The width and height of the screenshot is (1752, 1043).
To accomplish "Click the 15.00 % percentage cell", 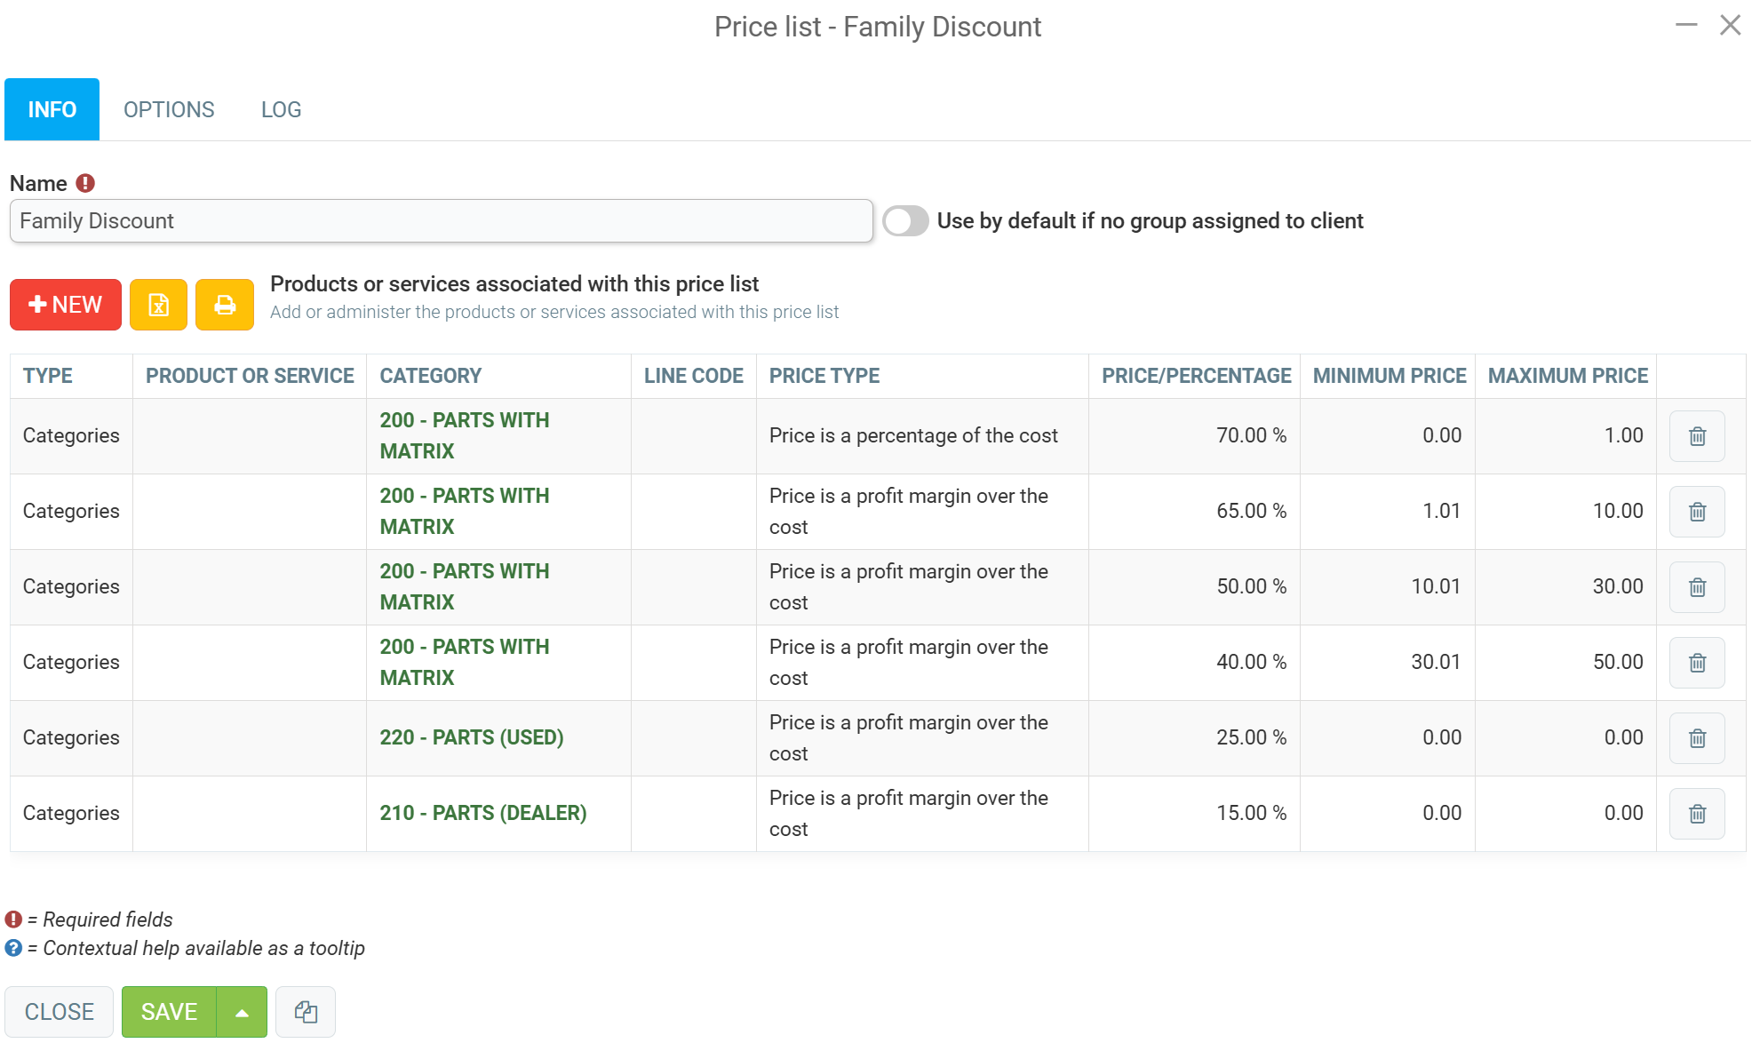I will click(1194, 814).
